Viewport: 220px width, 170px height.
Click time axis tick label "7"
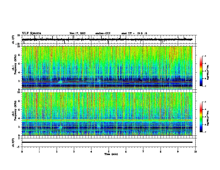click(x=143, y=152)
